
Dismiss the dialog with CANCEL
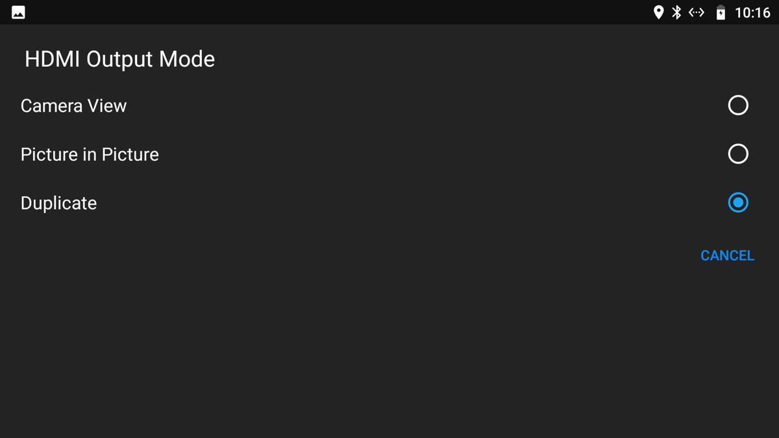[727, 256]
